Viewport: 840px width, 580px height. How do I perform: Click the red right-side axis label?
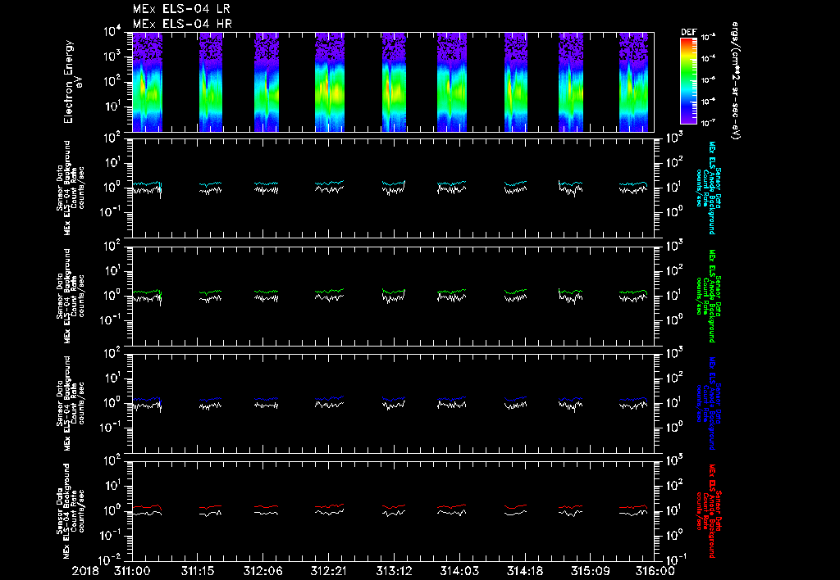click(x=708, y=511)
